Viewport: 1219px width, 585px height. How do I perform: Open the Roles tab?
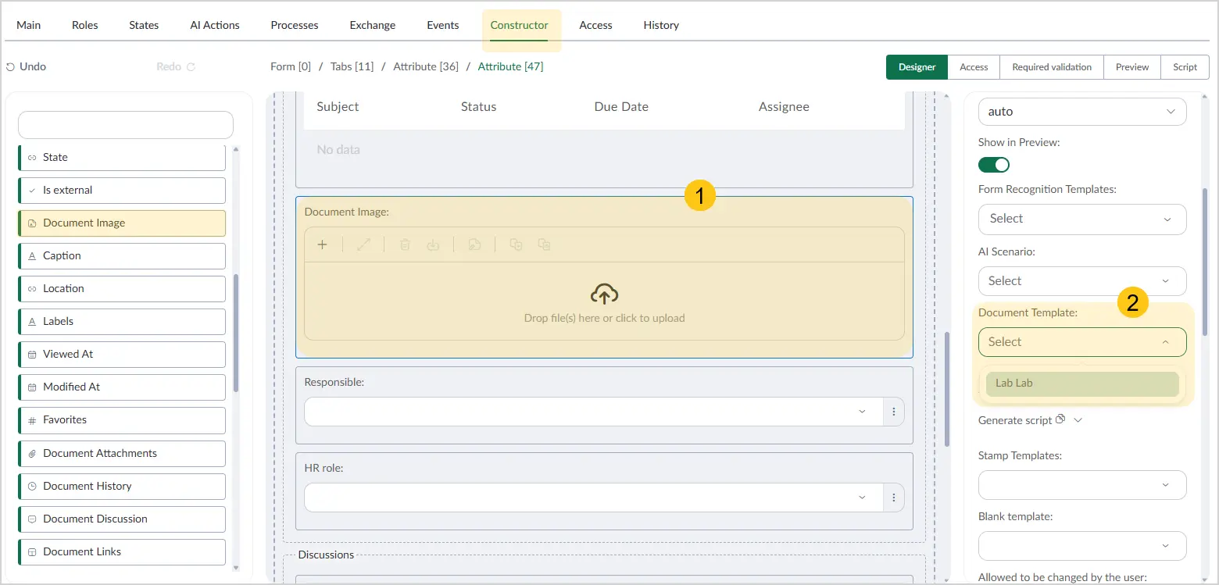(85, 25)
